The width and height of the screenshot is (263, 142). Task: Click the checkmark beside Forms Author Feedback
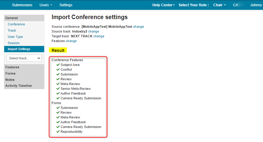[58, 122]
